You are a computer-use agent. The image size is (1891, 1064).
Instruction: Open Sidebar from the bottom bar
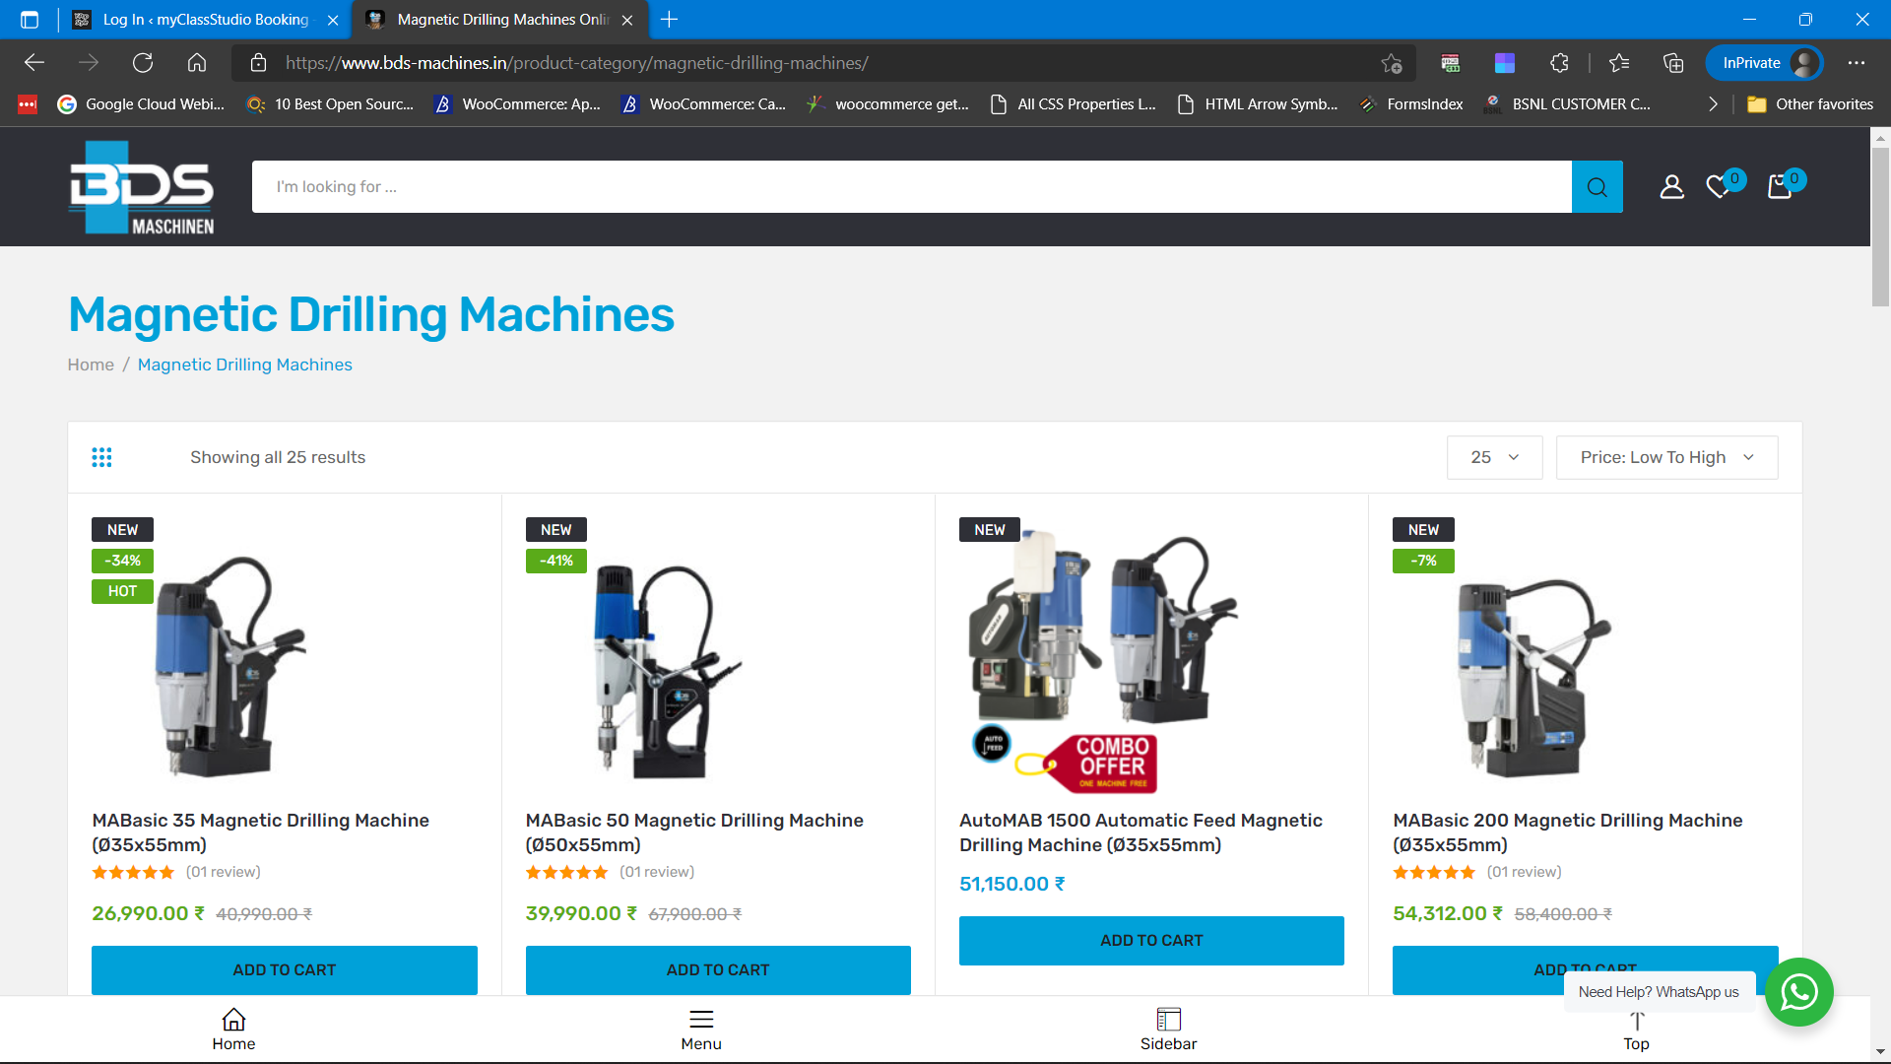(1169, 1031)
